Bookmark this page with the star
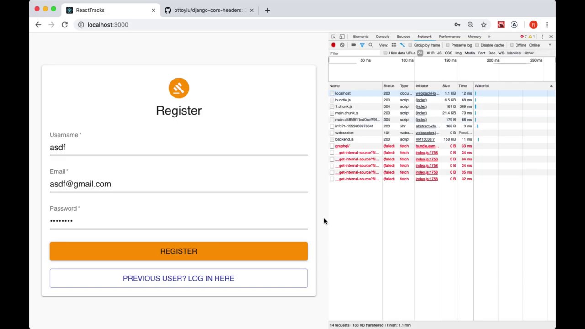Image resolution: width=585 pixels, height=329 pixels. [484, 25]
